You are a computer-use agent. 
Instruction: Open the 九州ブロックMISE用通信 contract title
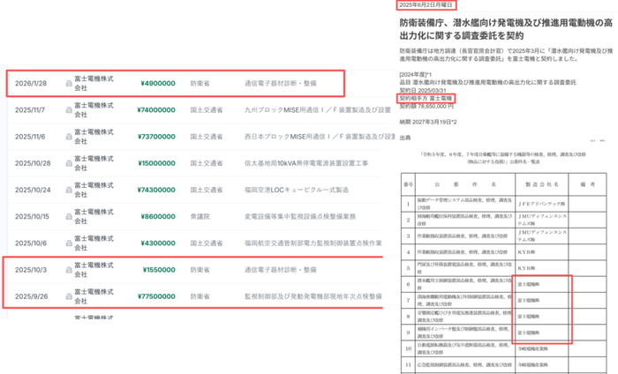[x=318, y=110]
